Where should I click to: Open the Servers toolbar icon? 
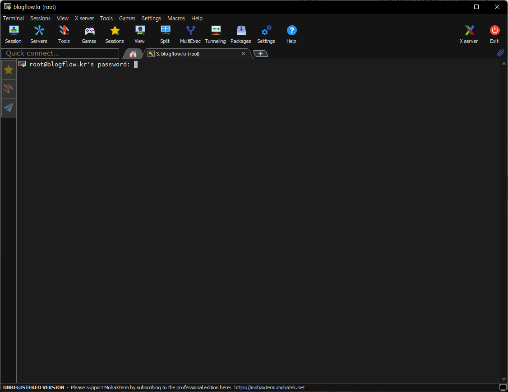point(38,34)
